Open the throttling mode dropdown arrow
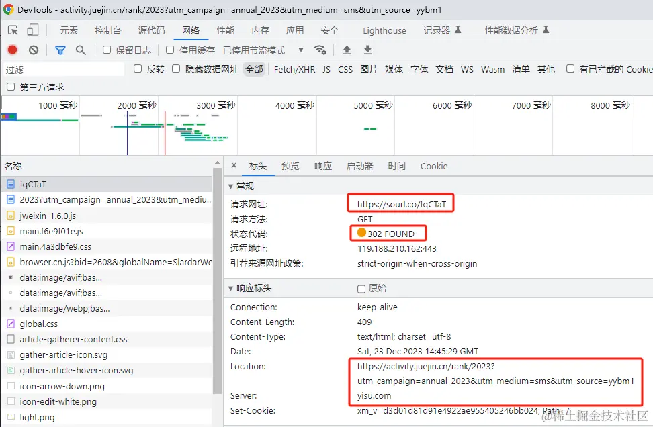 301,50
